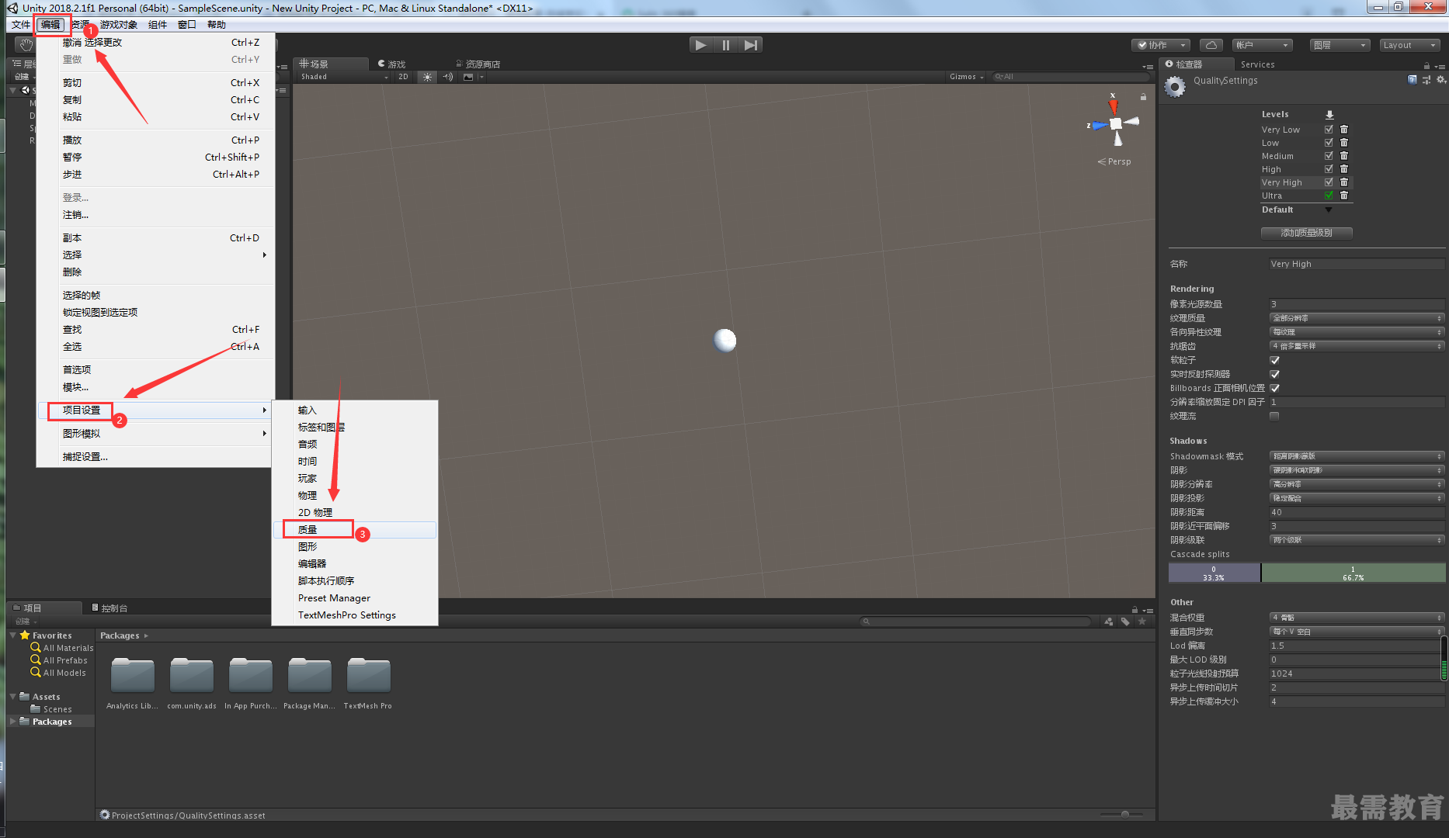Viewport: 1449px width, 838px height.
Task: Open the Gizmos dropdown
Action: coord(966,77)
